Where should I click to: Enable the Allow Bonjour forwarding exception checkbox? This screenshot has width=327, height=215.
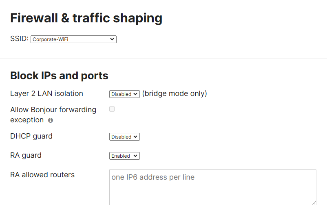coord(112,109)
